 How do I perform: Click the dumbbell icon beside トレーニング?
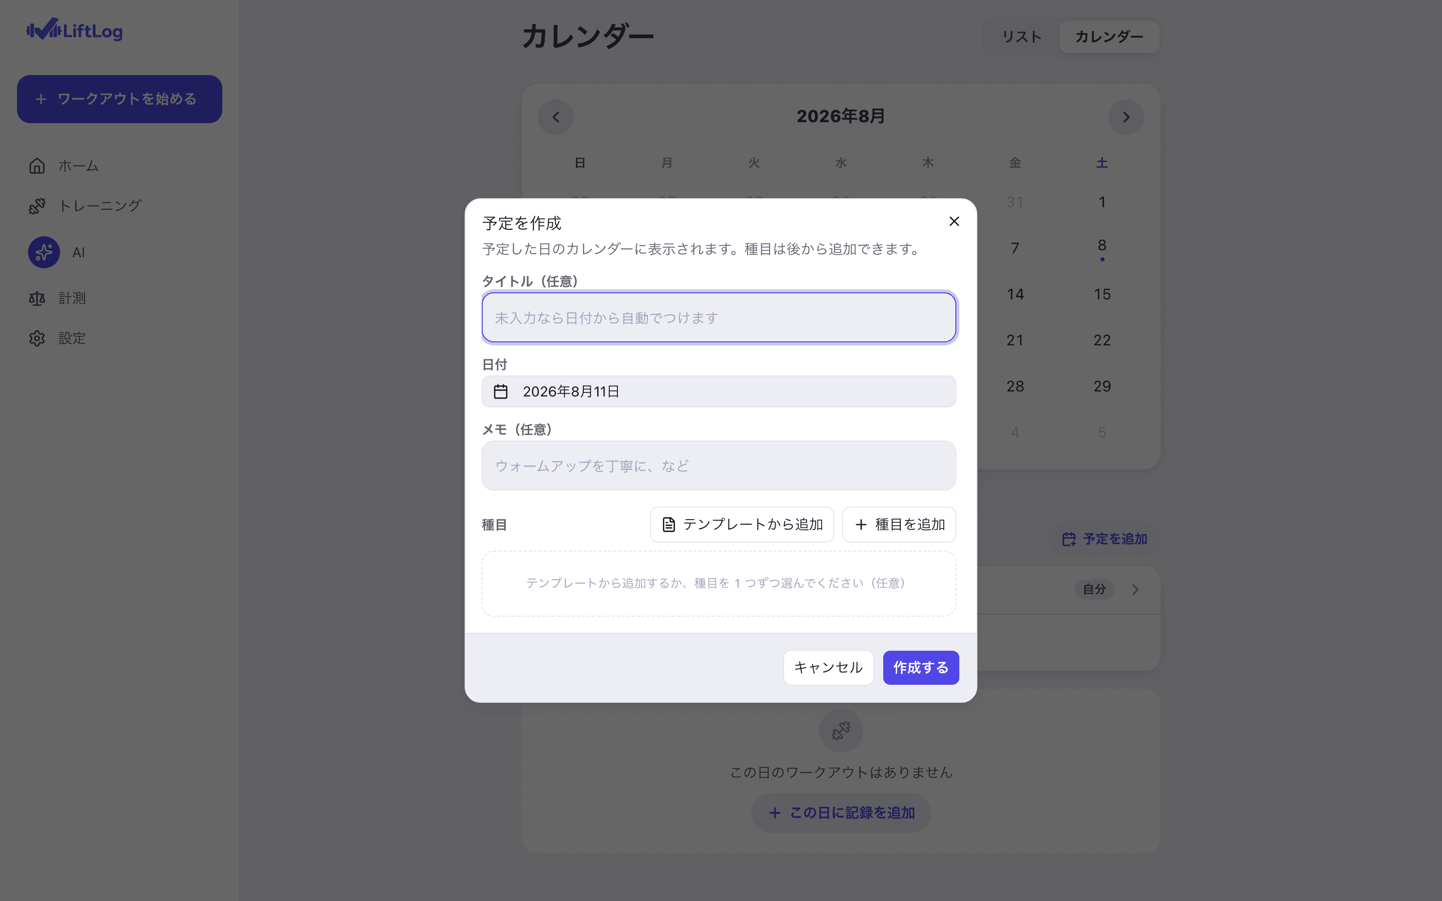[x=37, y=206]
